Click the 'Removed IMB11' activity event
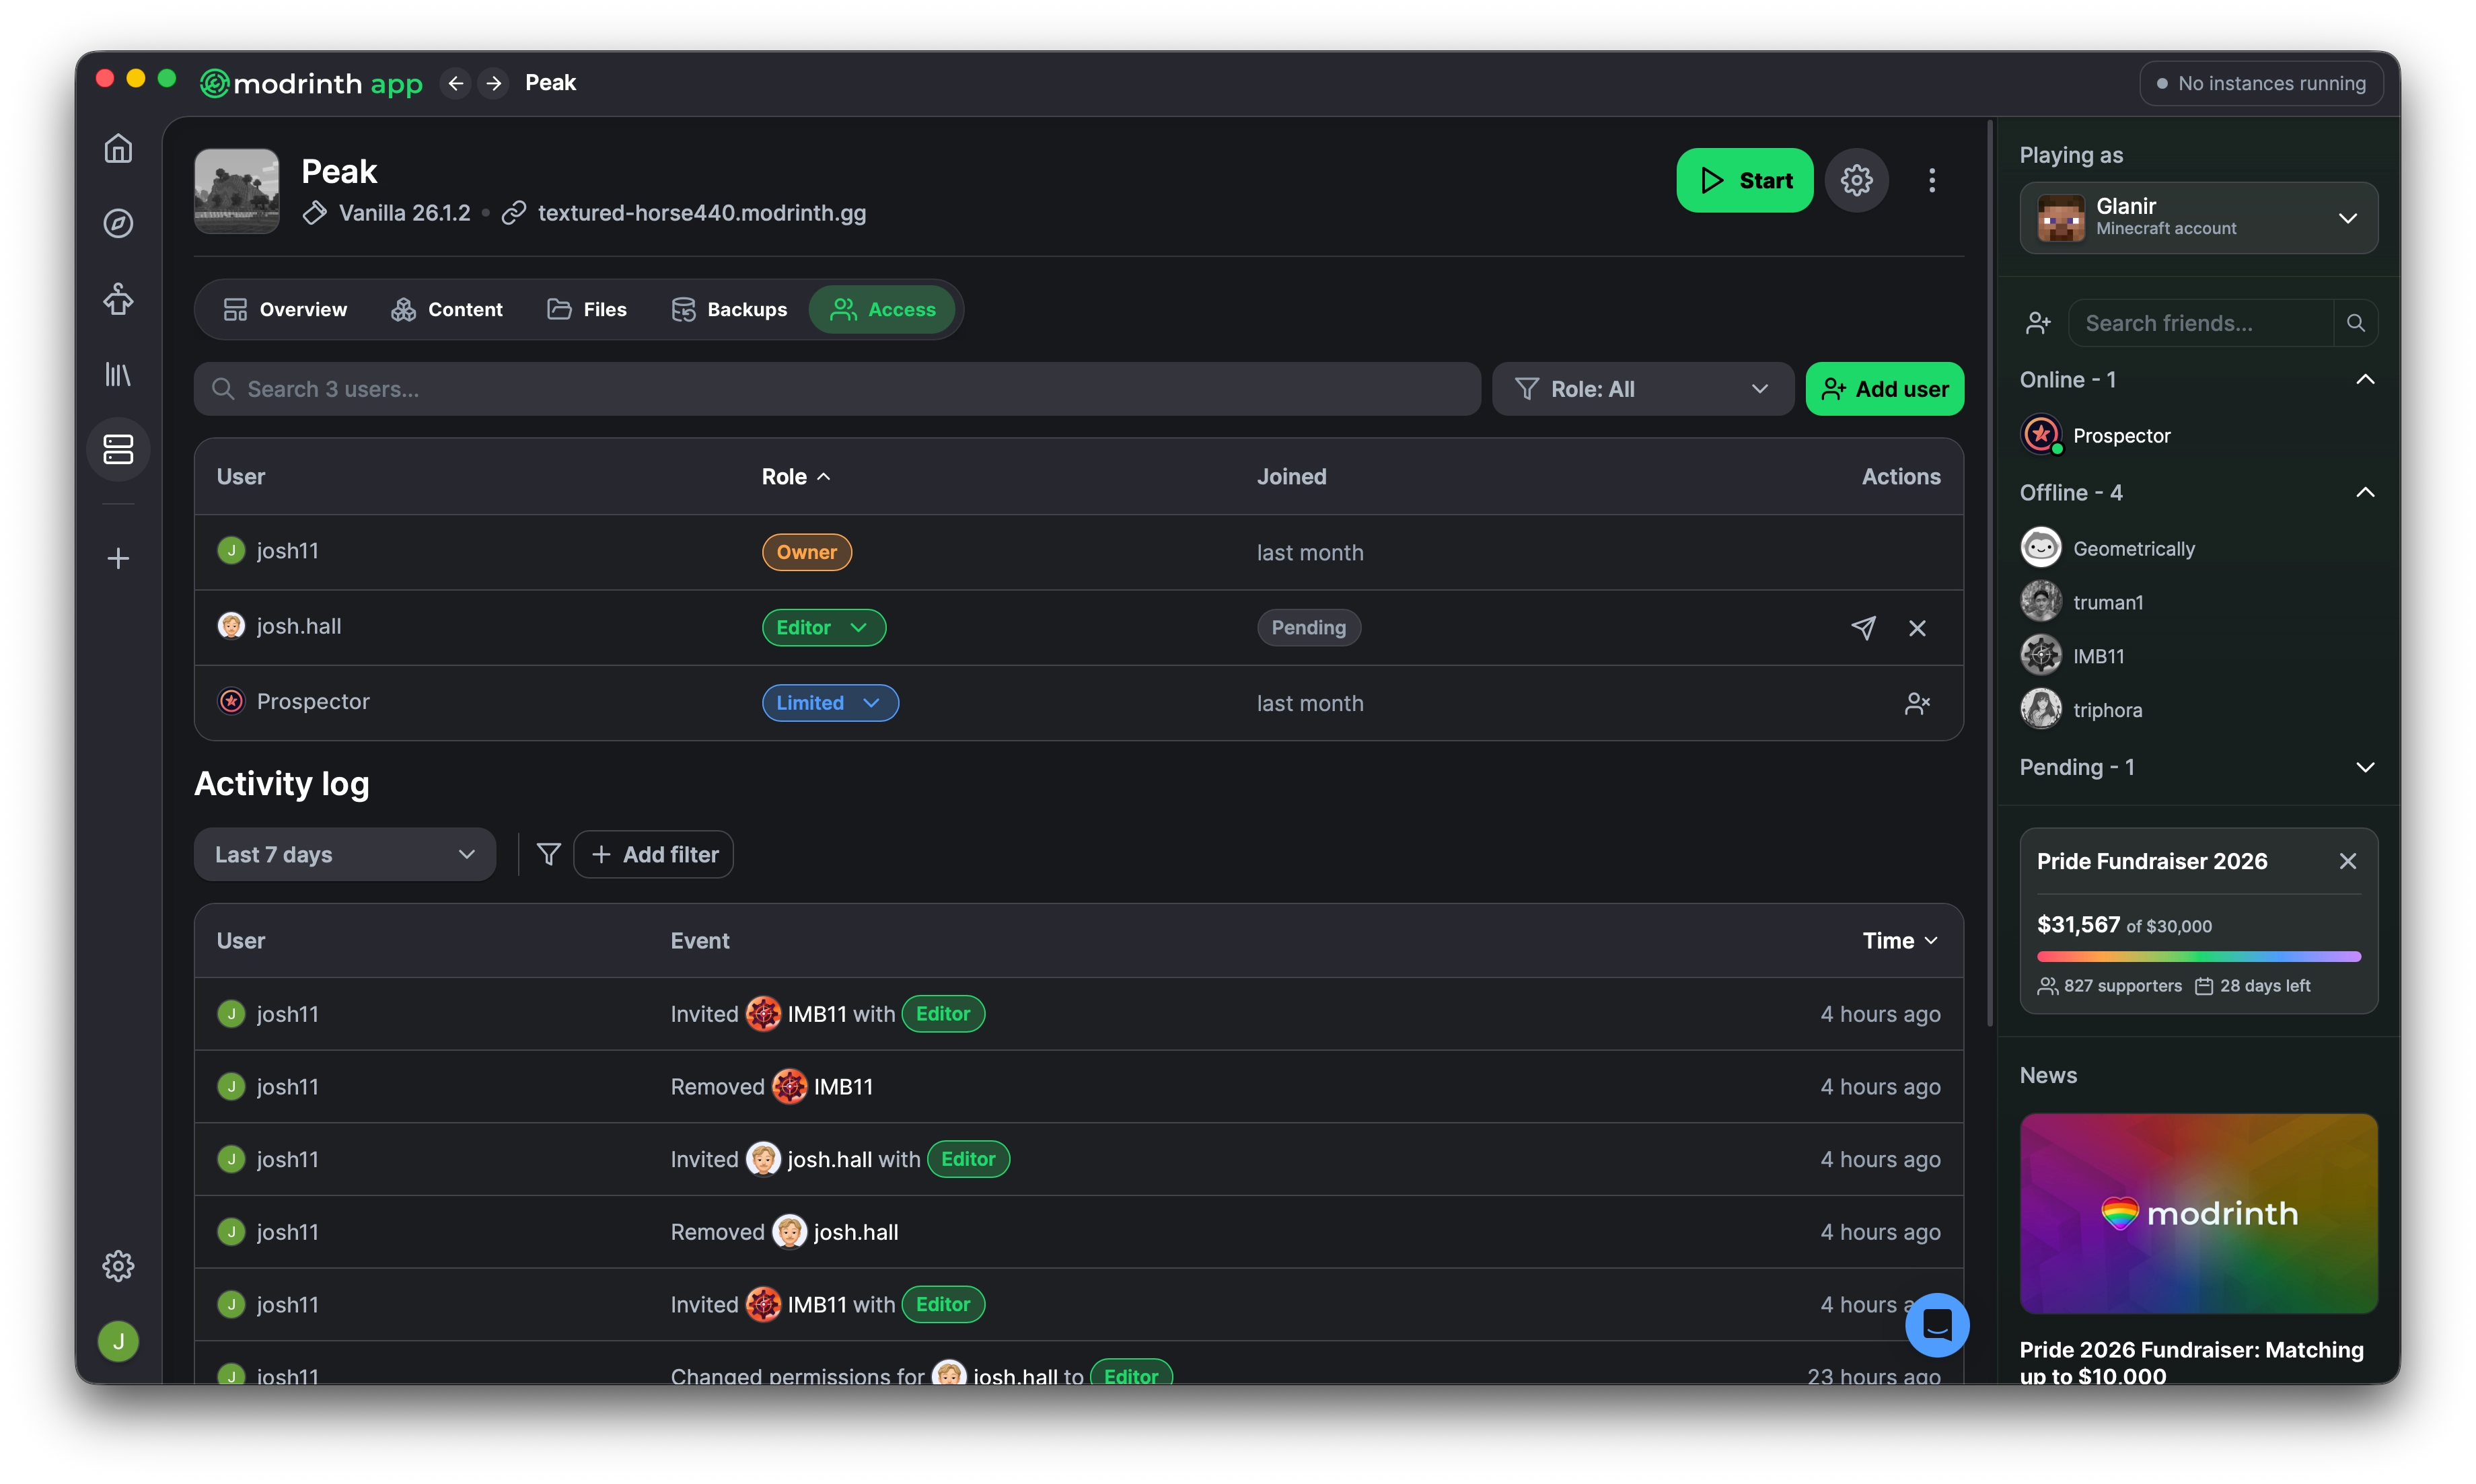Image resolution: width=2476 pixels, height=1484 pixels. pos(771,1086)
